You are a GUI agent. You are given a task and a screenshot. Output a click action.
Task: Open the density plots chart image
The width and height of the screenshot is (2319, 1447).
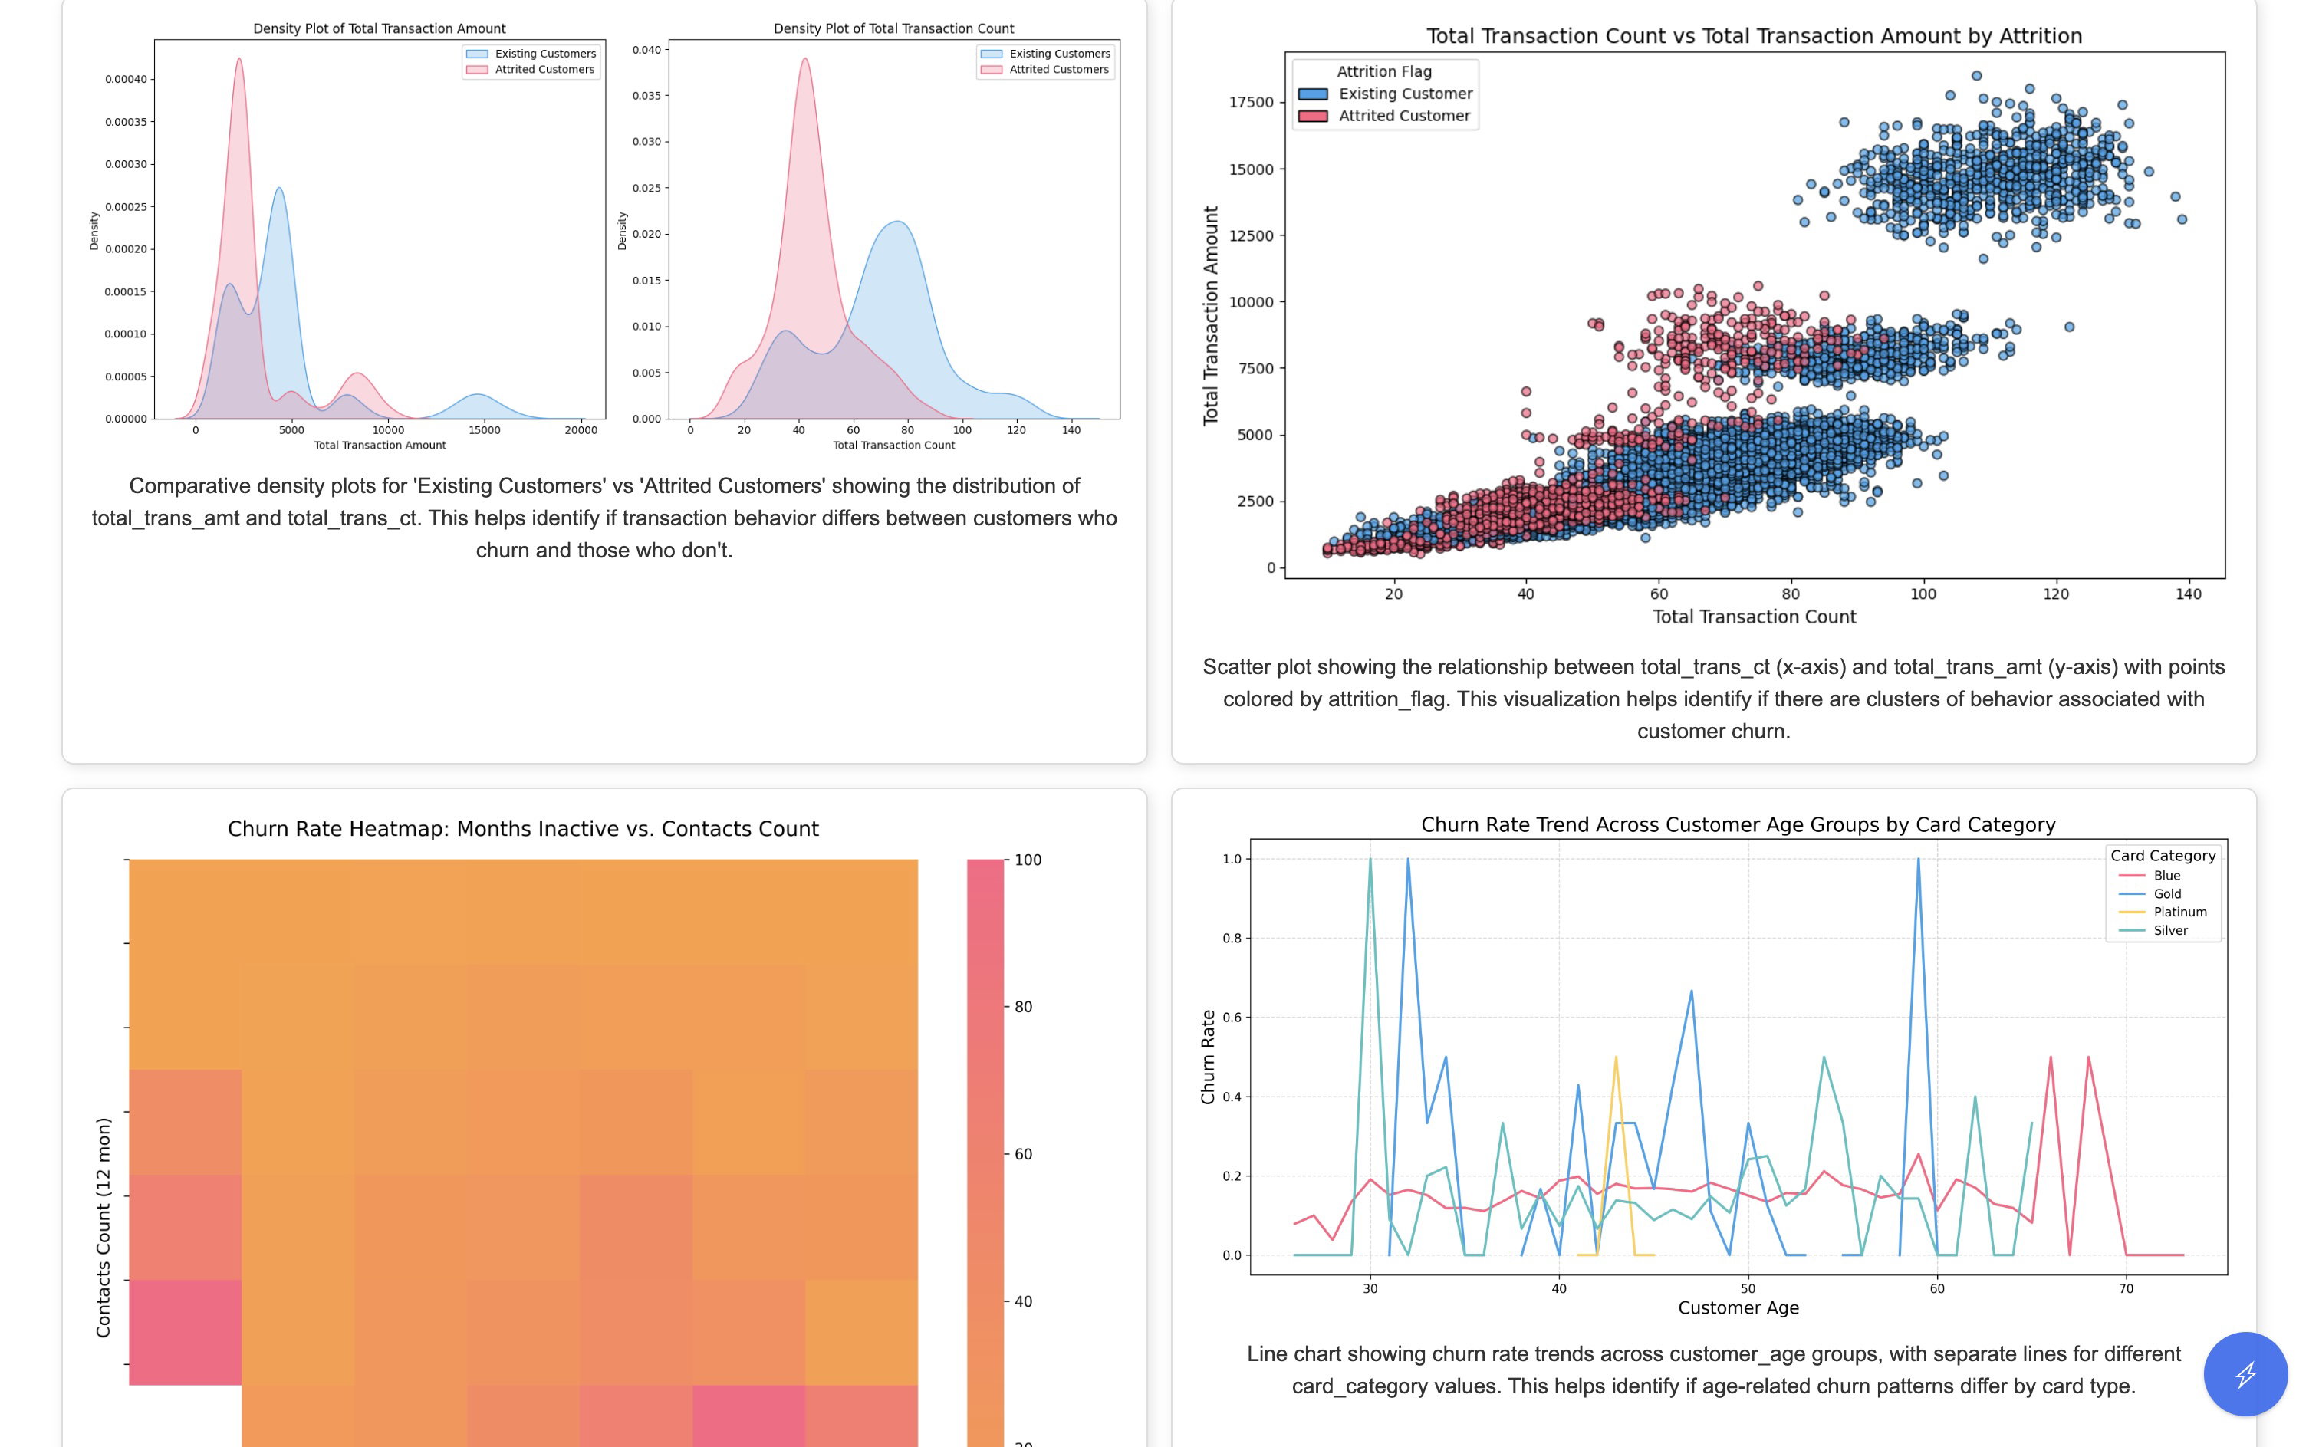[x=605, y=236]
